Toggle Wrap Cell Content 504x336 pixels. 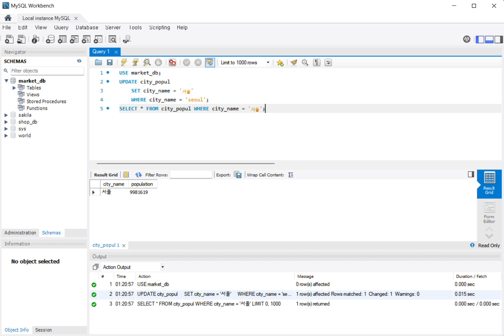[x=291, y=175]
